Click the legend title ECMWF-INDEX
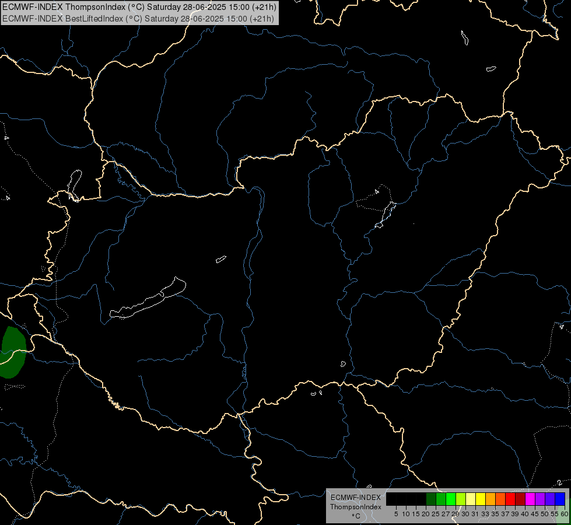The image size is (571, 525). click(355, 498)
